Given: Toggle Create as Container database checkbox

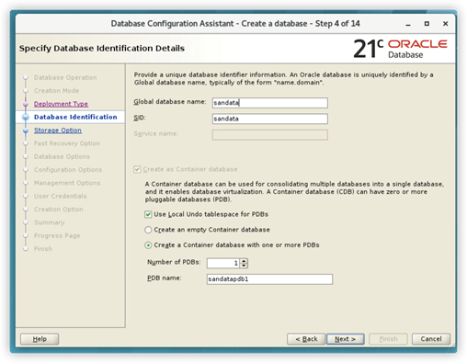Looking at the screenshot, I should coord(137,169).
